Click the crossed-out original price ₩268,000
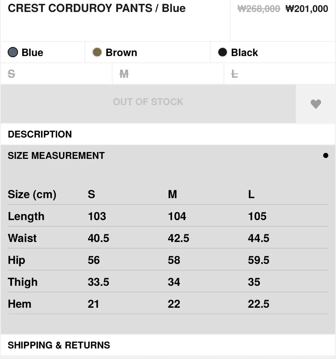Screen dimensions: 336x359 tap(258, 9)
